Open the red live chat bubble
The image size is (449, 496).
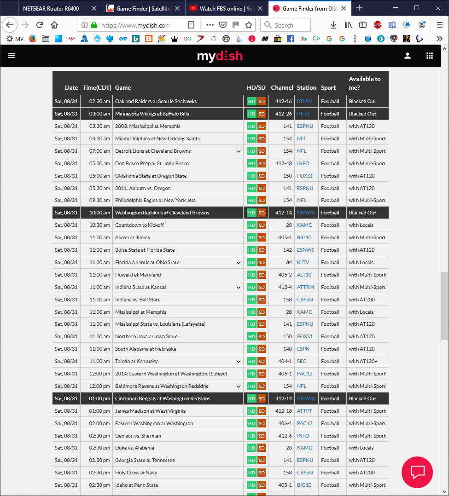pyautogui.click(x=417, y=472)
